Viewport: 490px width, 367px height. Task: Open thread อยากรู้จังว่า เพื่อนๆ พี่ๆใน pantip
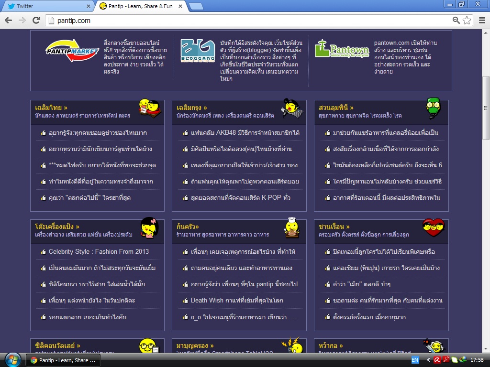(244, 284)
